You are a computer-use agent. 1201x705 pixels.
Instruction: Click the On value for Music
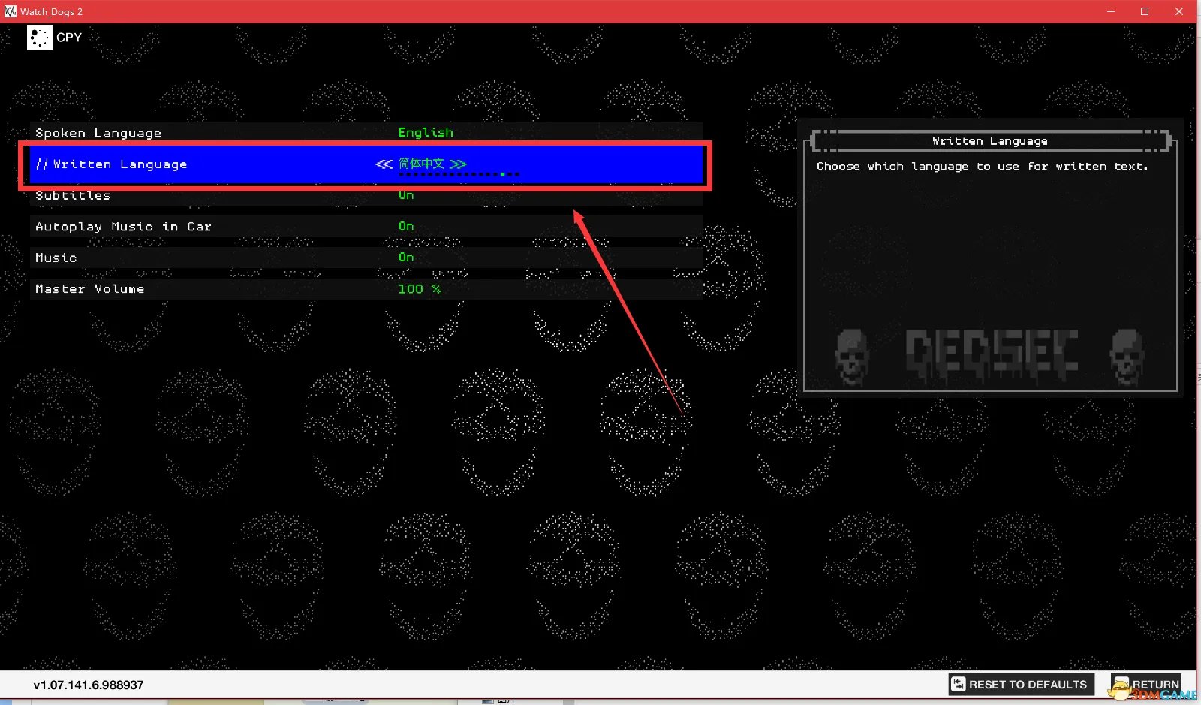click(406, 258)
